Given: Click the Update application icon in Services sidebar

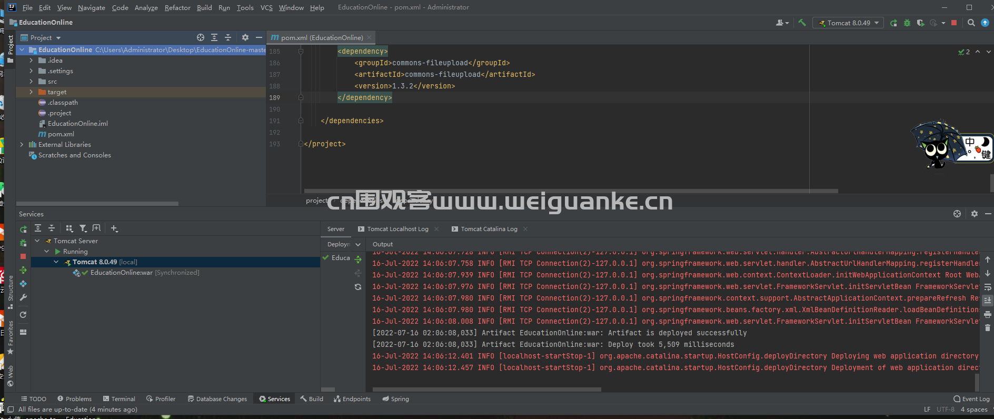Looking at the screenshot, I should click(23, 284).
